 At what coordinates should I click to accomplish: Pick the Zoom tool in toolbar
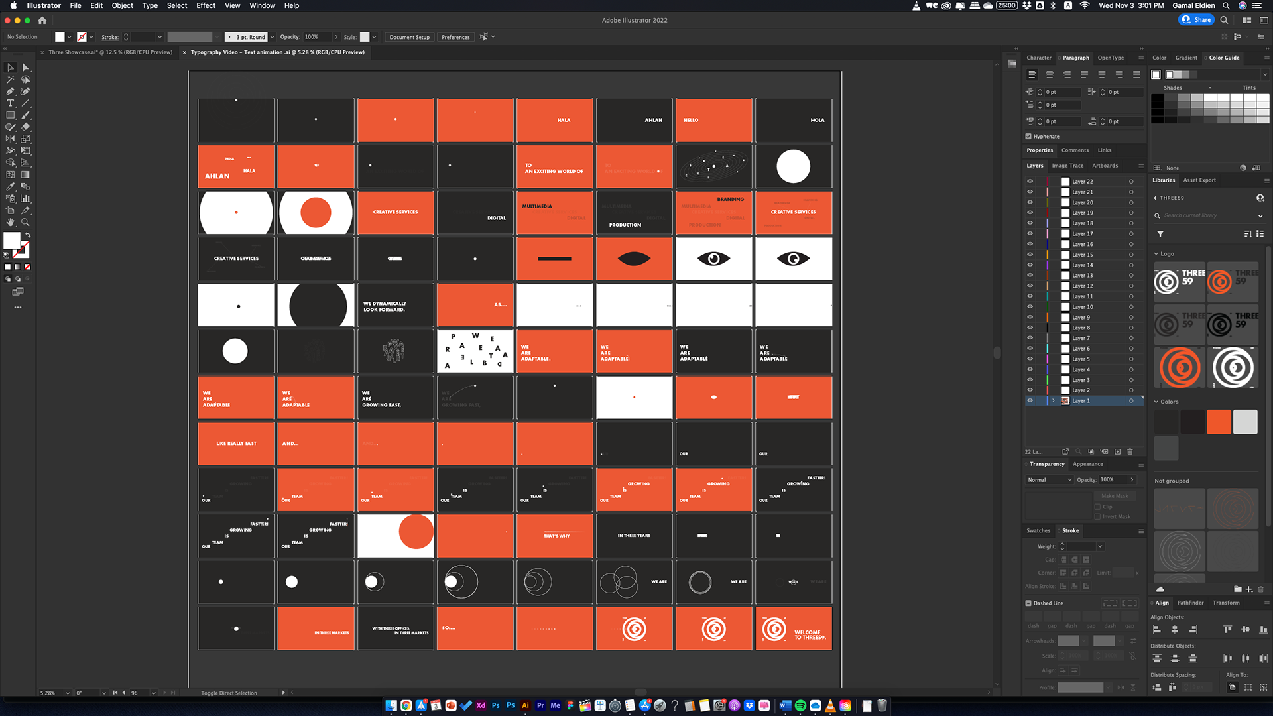pyautogui.click(x=25, y=223)
